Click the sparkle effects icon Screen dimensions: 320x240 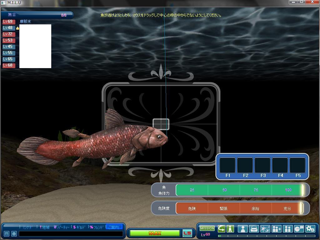(x=265, y=229)
